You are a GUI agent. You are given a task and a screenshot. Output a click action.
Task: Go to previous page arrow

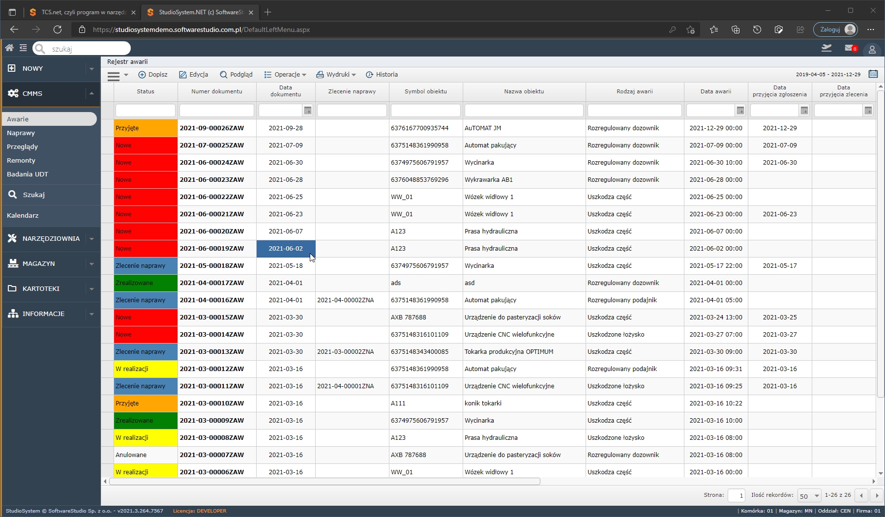tap(861, 495)
